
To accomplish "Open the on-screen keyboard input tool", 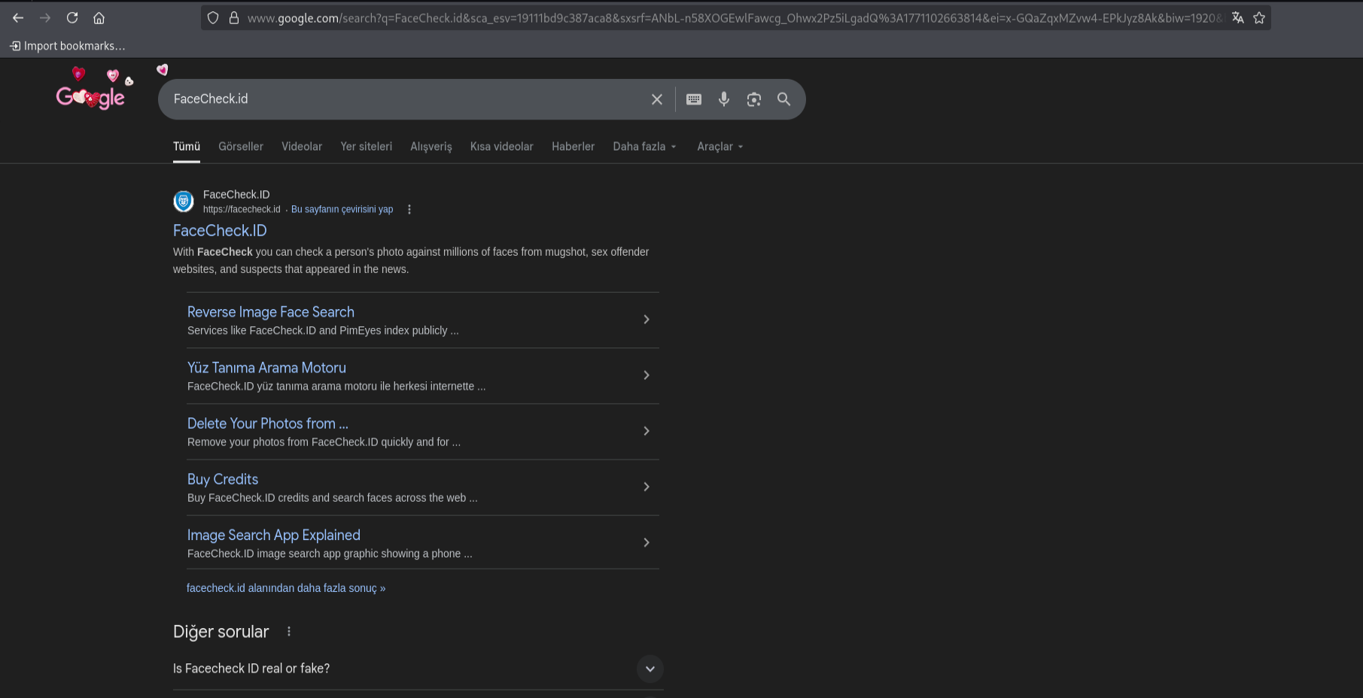I will click(x=694, y=99).
